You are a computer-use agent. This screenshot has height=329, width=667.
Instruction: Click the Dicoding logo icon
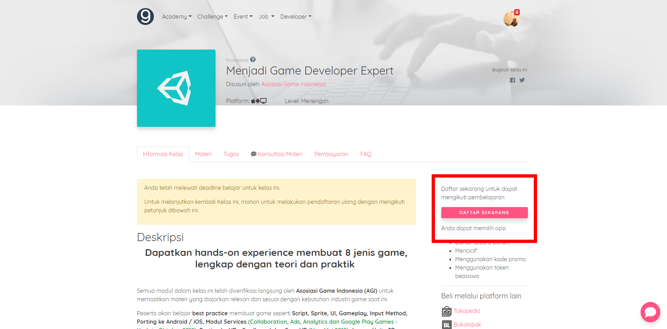[x=145, y=17]
